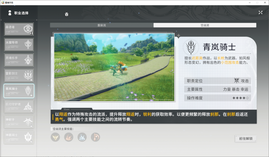Click the 前往解锁 button

point(246,139)
